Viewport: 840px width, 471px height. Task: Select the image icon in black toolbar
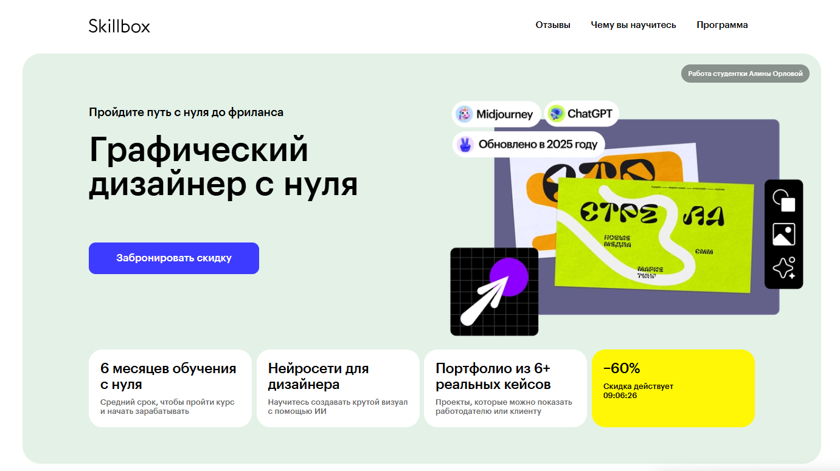[x=783, y=234]
